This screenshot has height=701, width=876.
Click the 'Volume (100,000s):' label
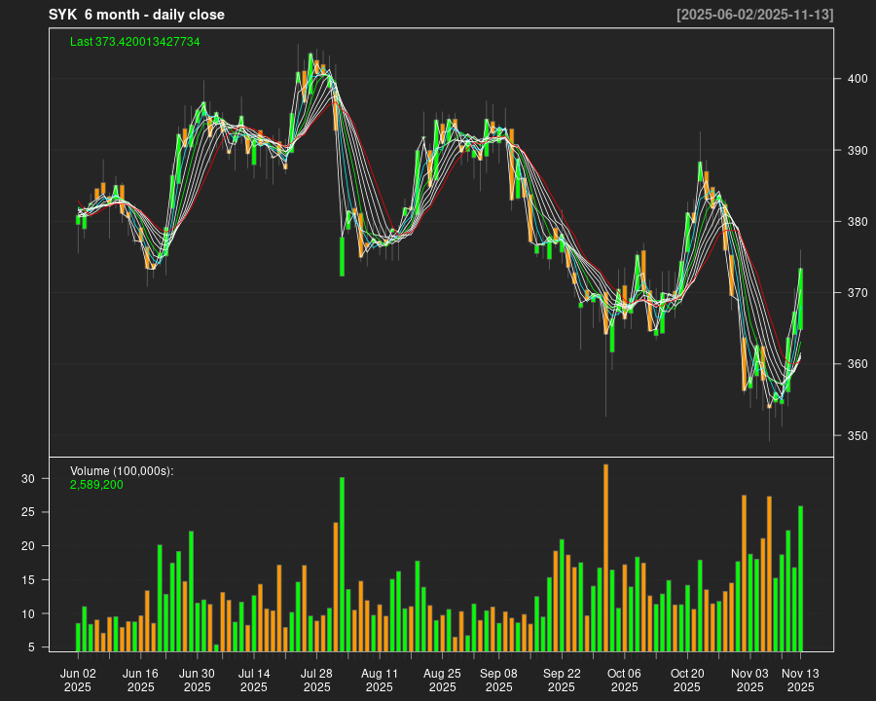122,471
